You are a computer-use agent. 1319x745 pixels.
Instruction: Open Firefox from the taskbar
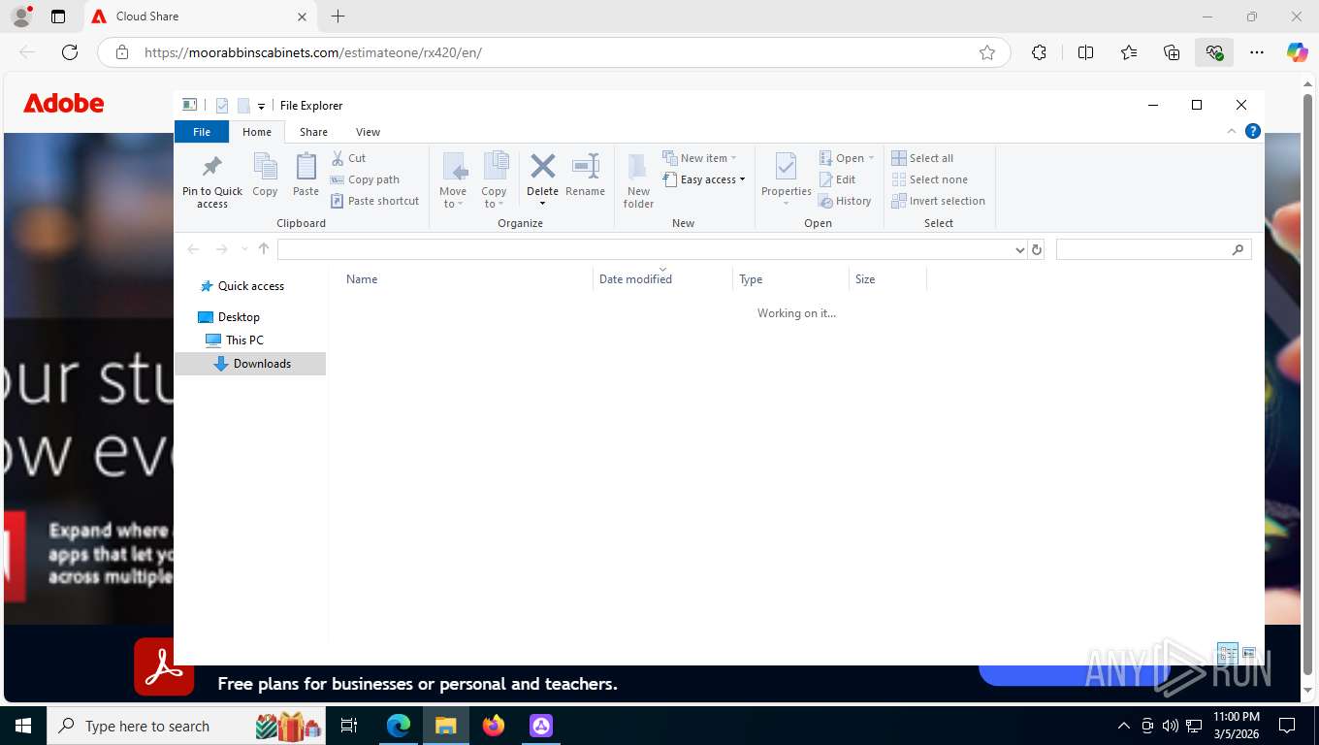494,726
